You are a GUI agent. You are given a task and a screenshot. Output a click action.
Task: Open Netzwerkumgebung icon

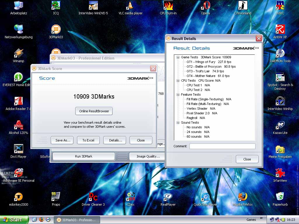(x=18, y=32)
